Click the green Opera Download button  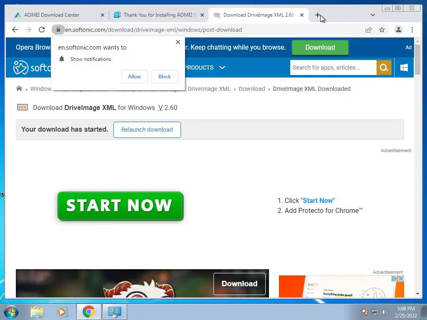click(x=320, y=47)
